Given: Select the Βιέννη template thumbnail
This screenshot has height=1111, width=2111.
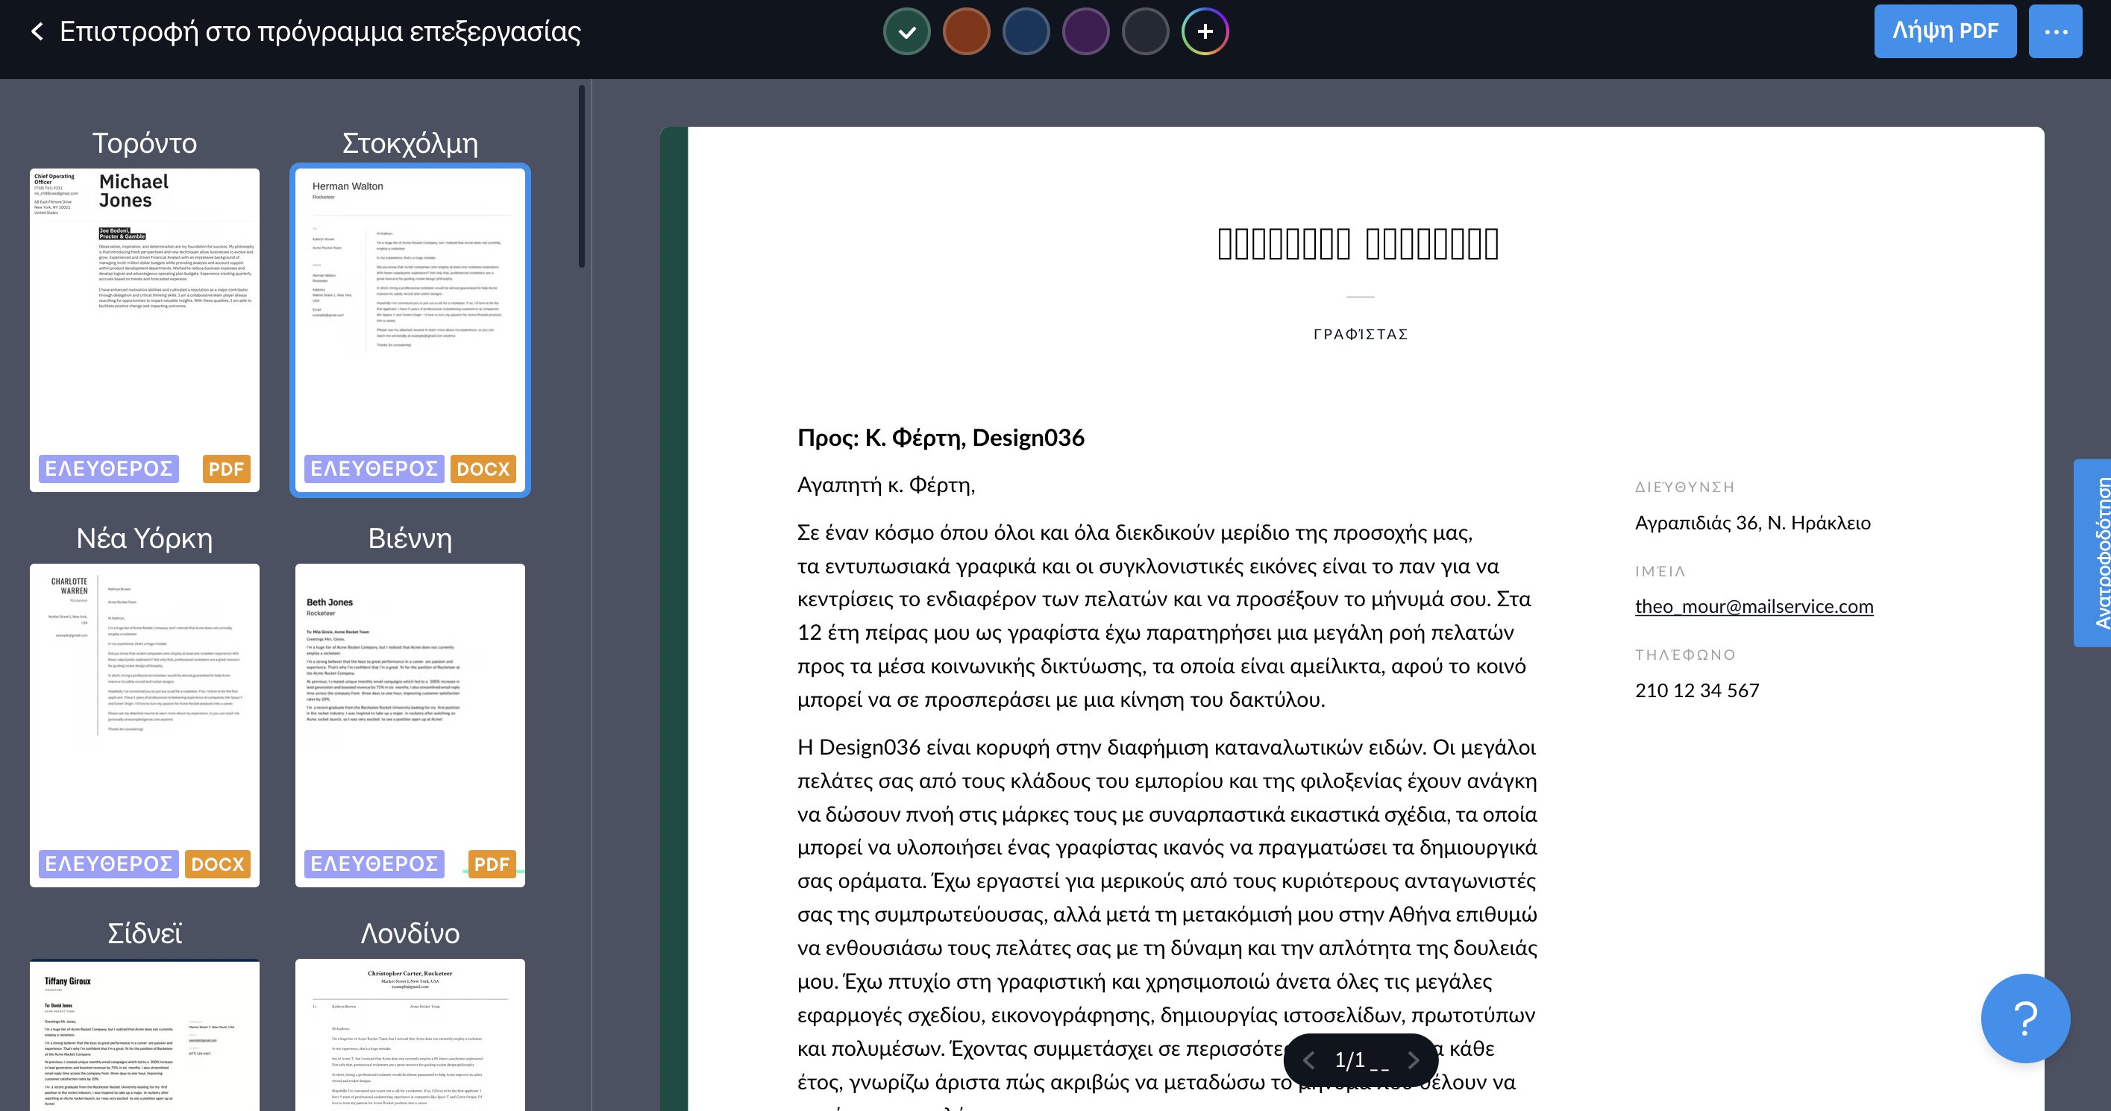Looking at the screenshot, I should [x=410, y=725].
